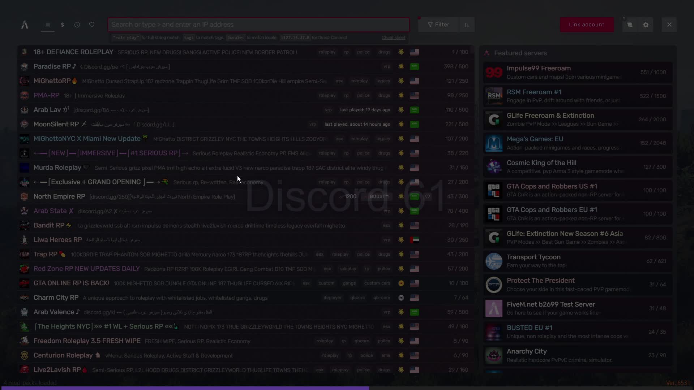Click inside the server search input field
The height and width of the screenshot is (390, 694).
pos(258,25)
